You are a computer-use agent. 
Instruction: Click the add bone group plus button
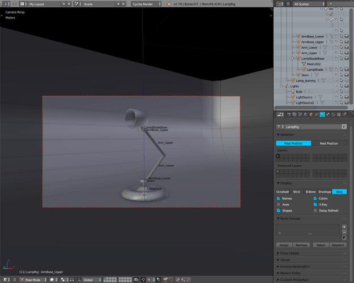tap(344, 227)
